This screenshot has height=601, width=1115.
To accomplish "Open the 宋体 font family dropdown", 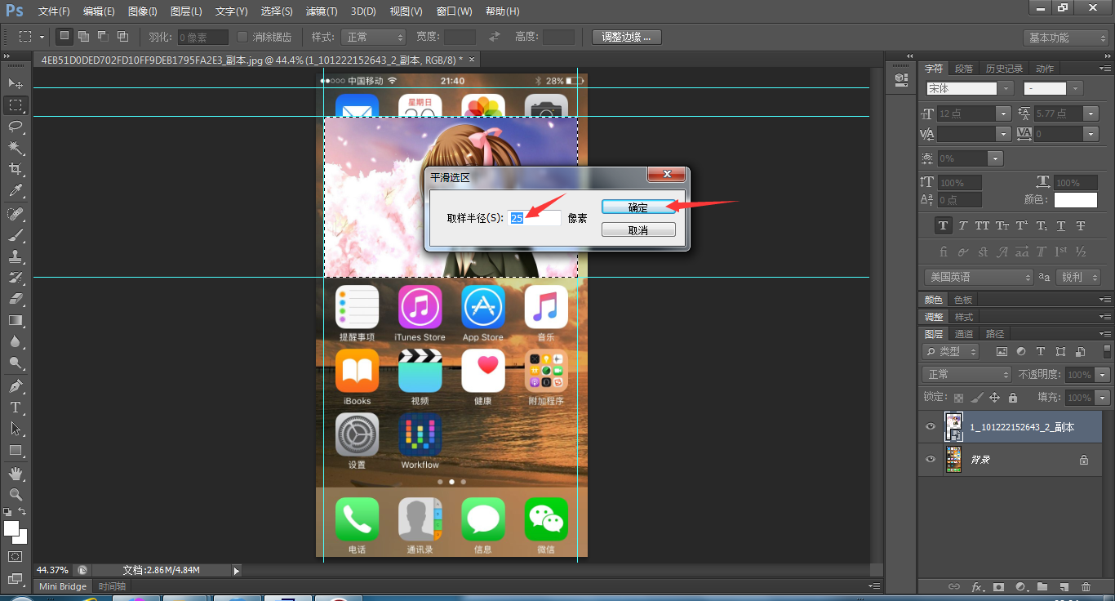I will (x=1006, y=88).
